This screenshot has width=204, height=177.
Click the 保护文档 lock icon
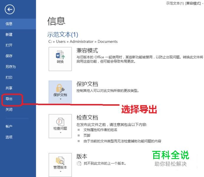pos(60,88)
